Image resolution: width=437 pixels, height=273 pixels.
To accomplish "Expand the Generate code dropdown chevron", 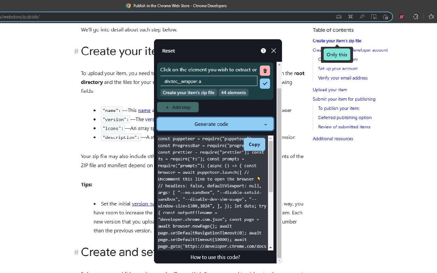I will [266, 124].
